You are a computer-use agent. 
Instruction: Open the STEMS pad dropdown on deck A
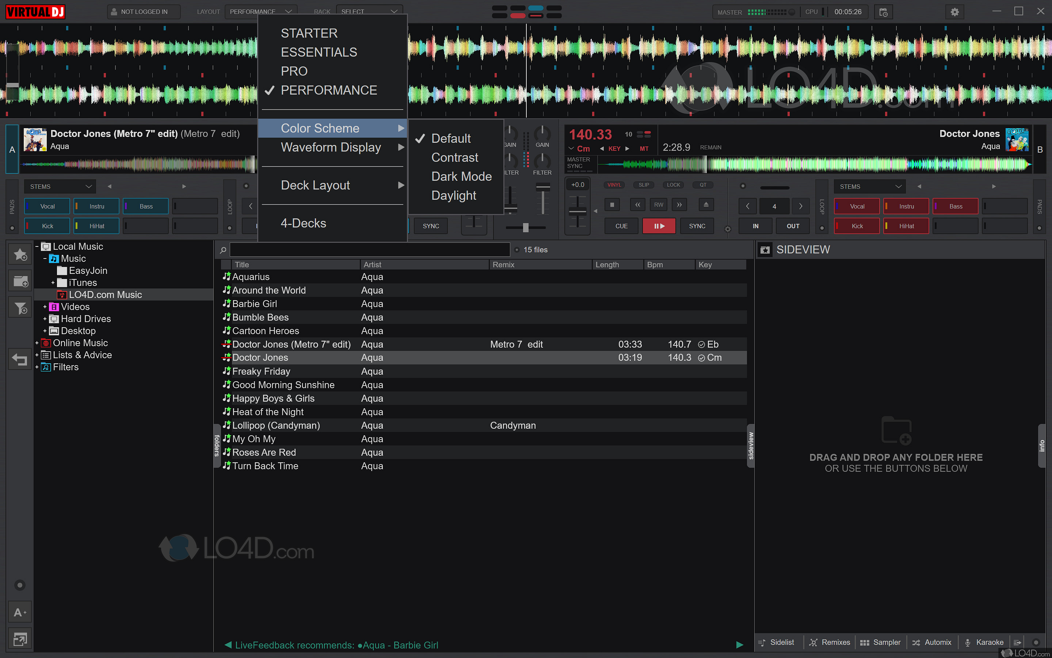(x=60, y=187)
